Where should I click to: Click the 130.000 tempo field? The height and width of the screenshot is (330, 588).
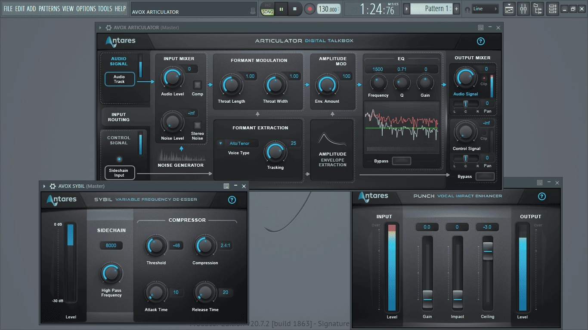328,9
